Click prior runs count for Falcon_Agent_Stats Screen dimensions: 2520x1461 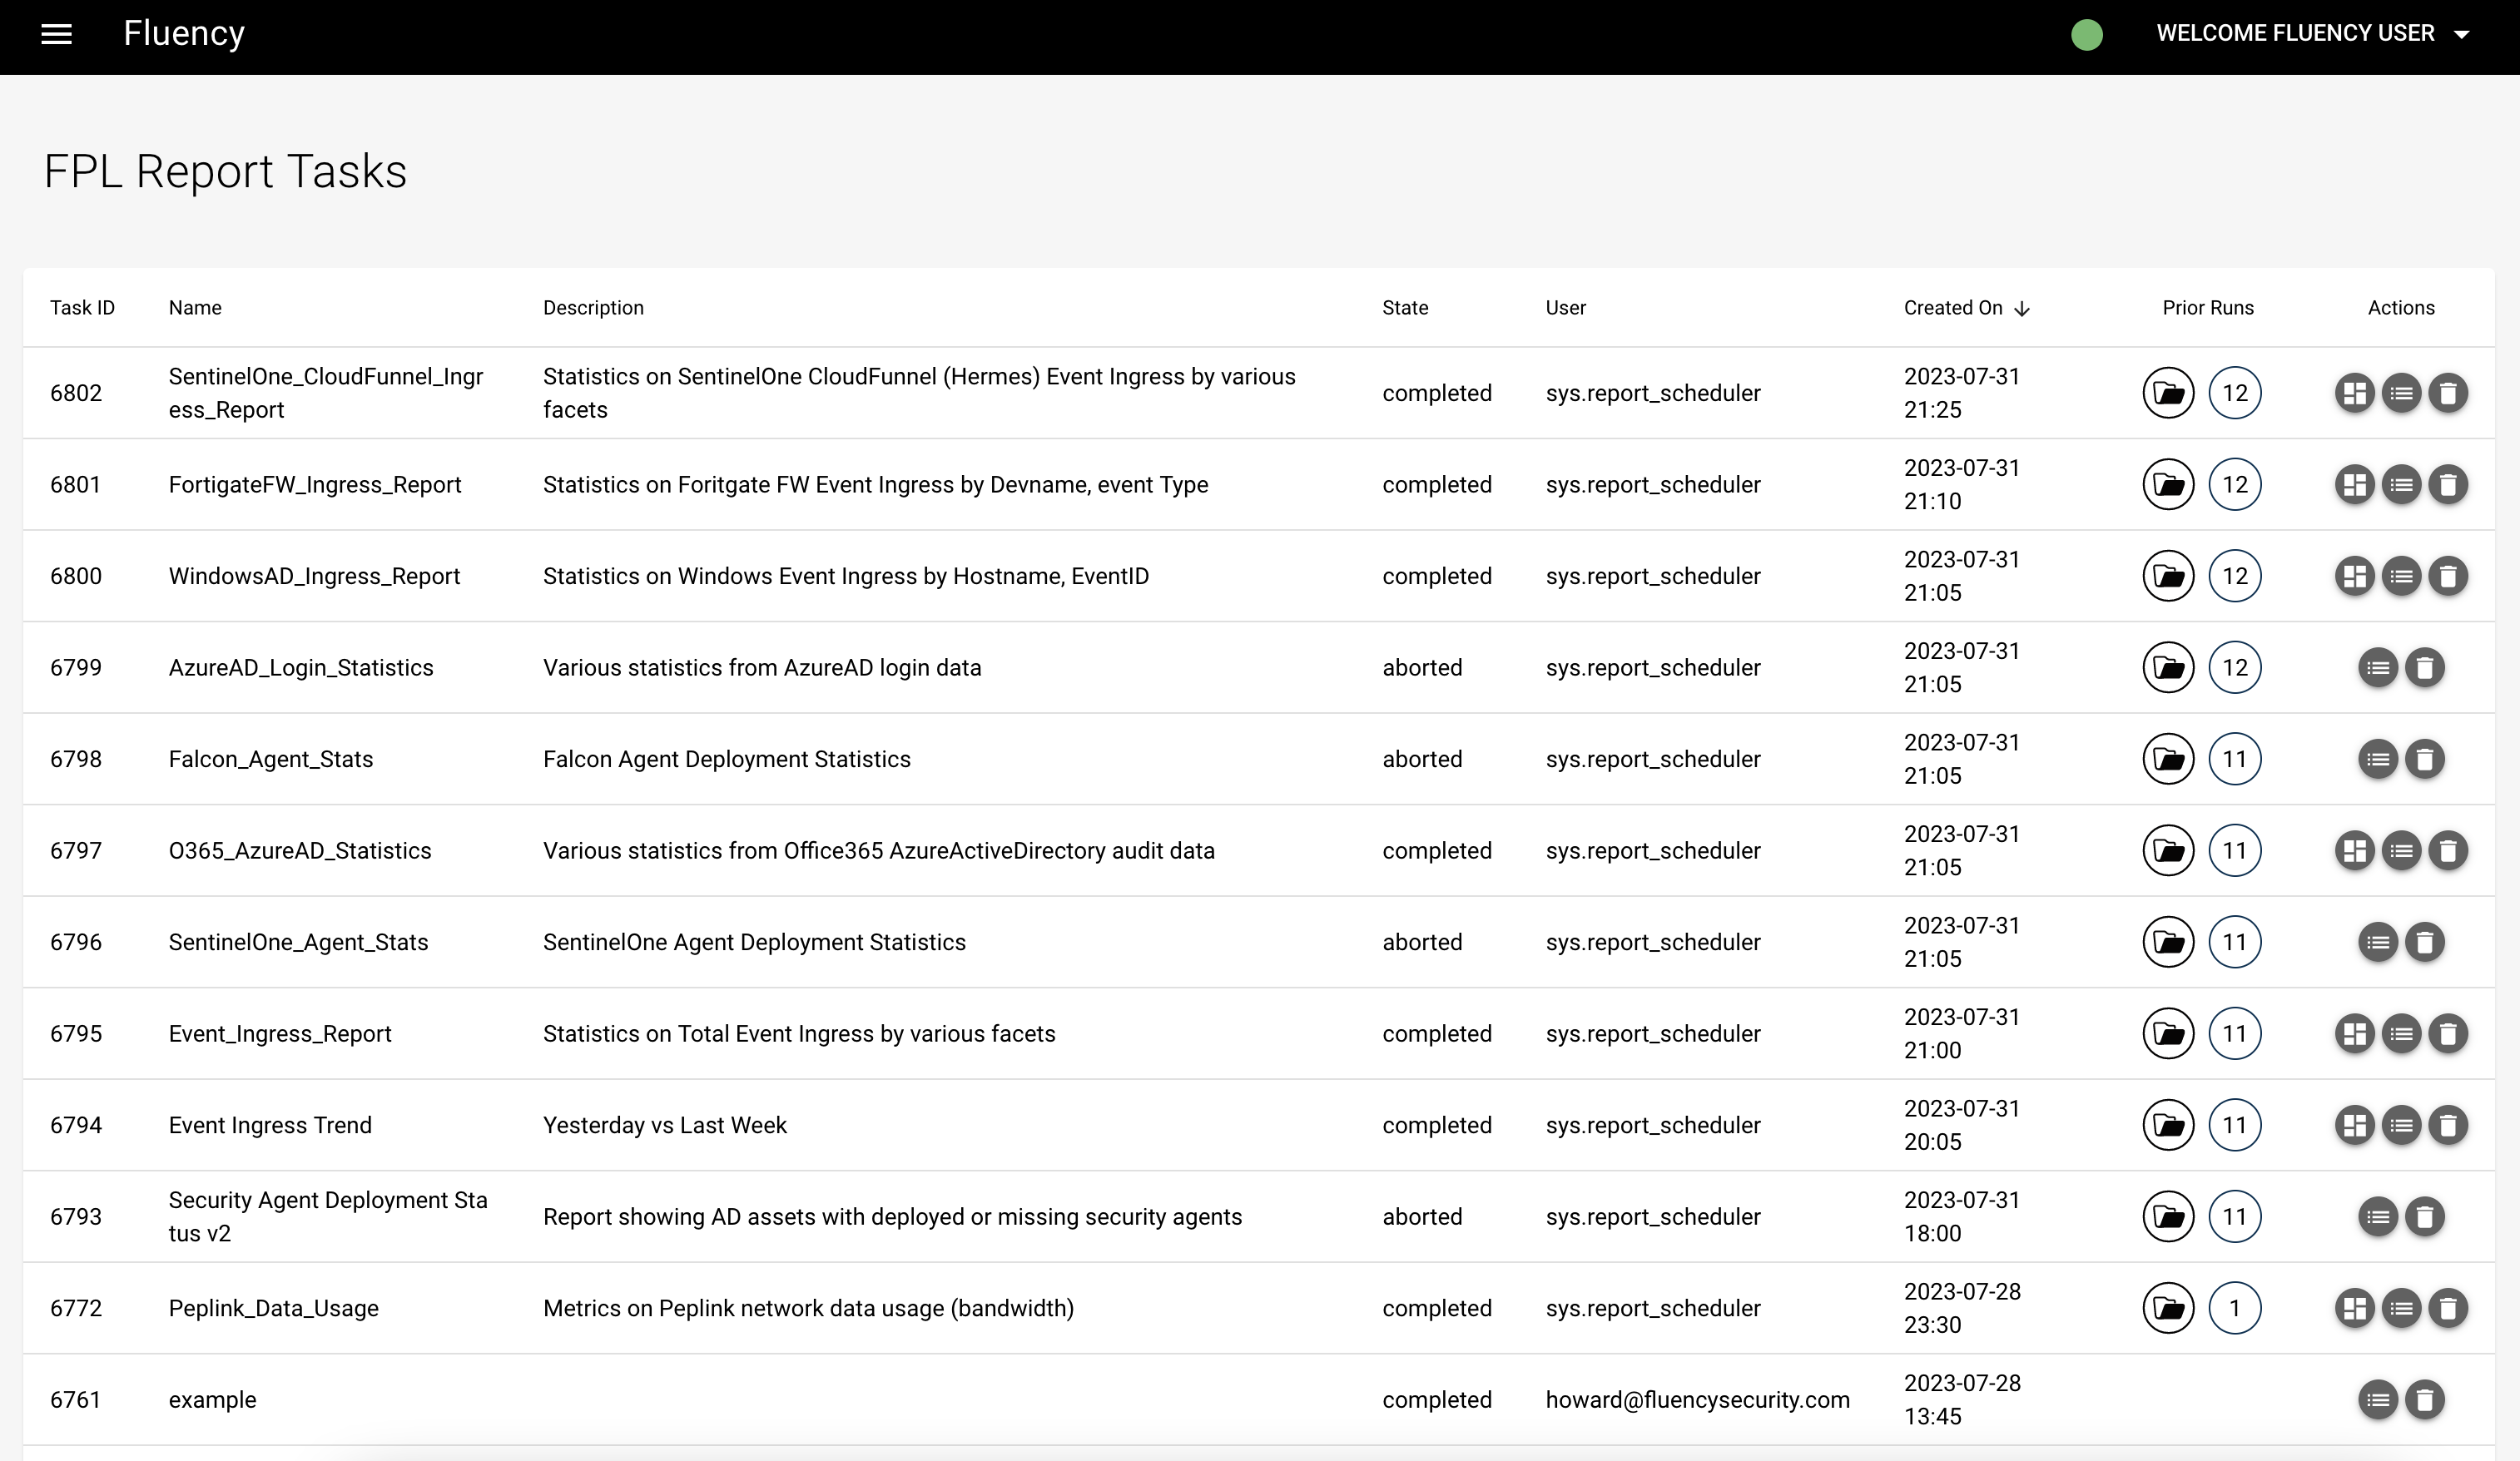[x=2234, y=759]
